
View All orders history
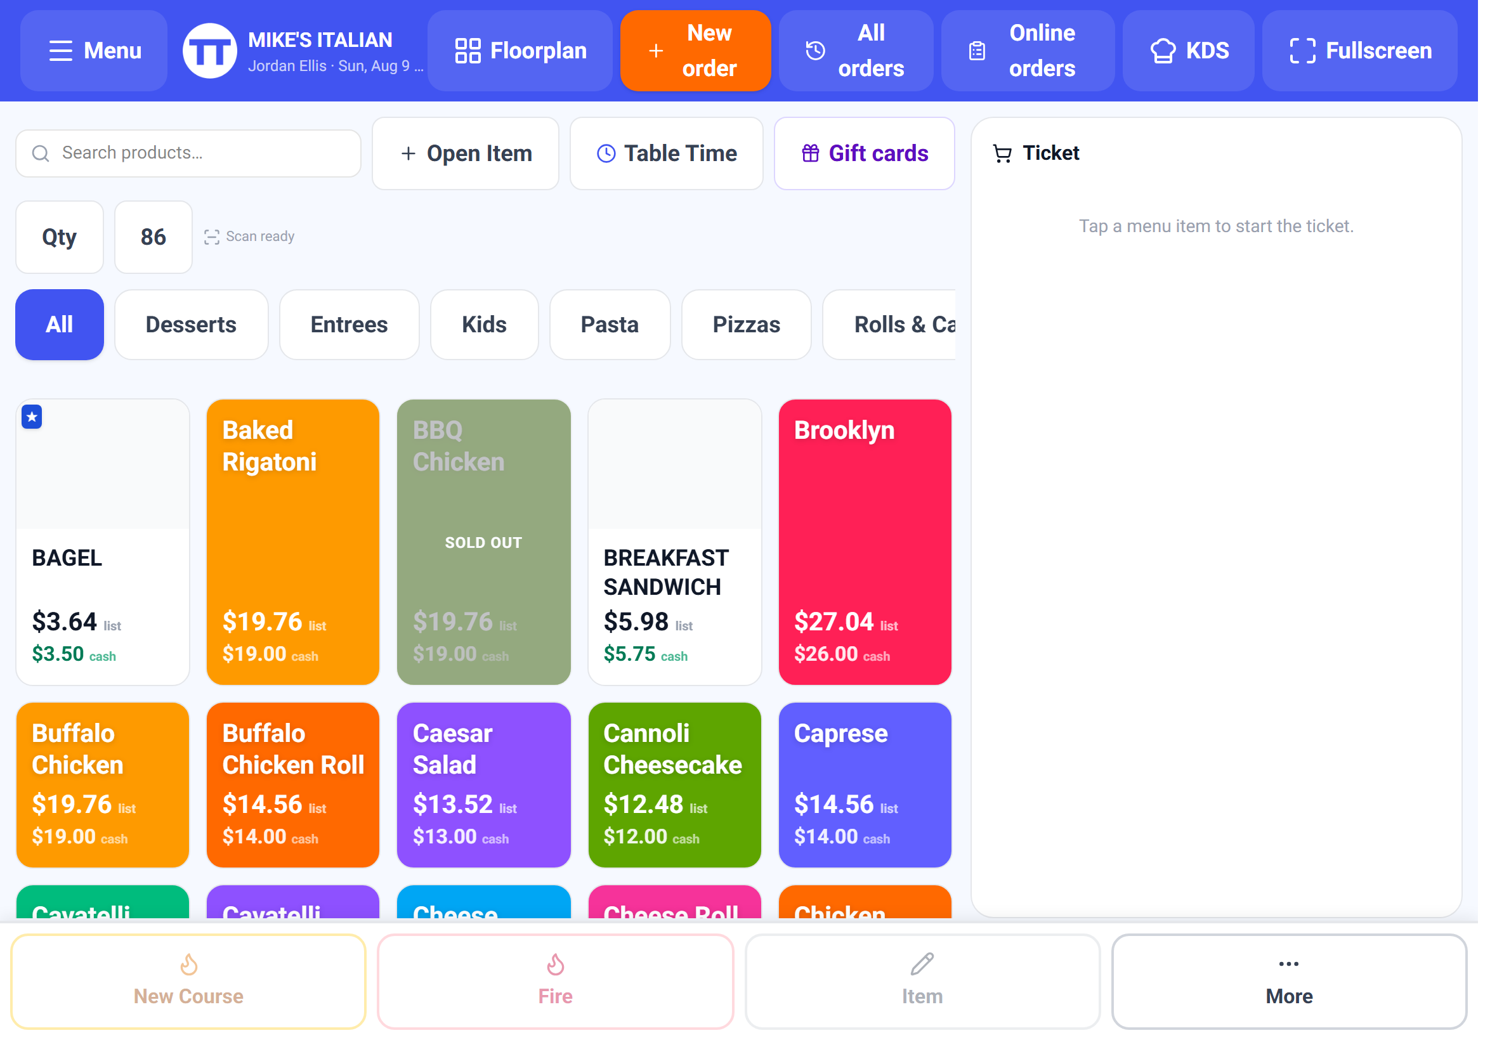point(856,50)
